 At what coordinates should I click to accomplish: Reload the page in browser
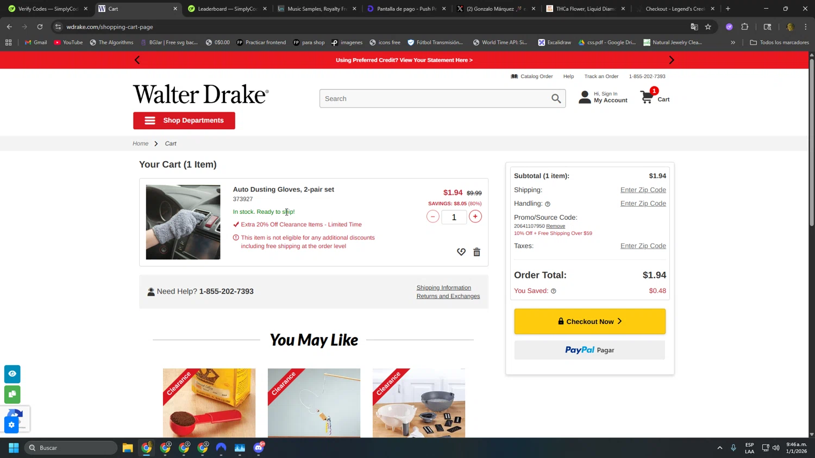click(40, 27)
